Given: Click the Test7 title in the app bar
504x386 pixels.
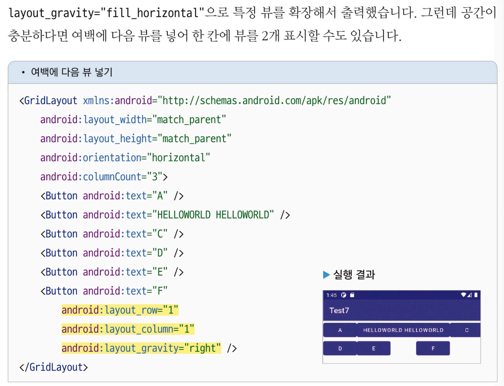Looking at the screenshot, I should pos(339,310).
